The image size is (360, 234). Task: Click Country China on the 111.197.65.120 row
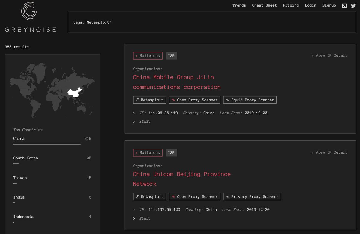[x=211, y=210]
